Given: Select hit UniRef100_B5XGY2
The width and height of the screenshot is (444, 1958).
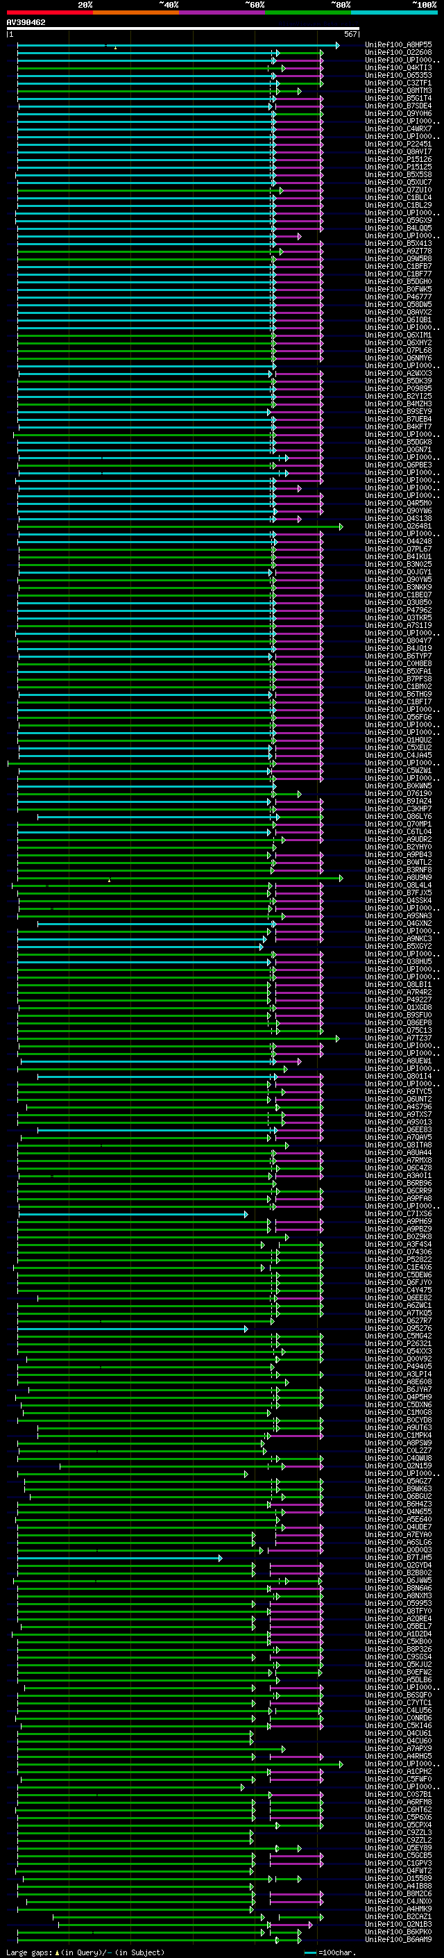Looking at the screenshot, I should click(398, 945).
